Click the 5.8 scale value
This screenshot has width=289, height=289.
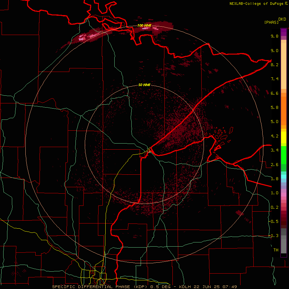[275, 108]
